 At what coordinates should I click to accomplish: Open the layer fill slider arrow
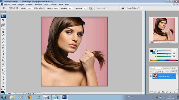tap(176, 72)
